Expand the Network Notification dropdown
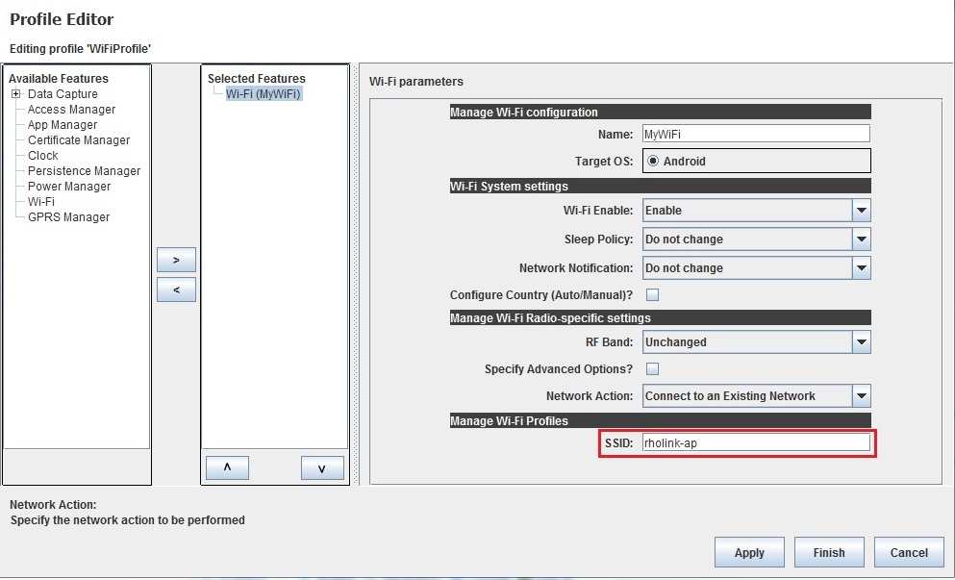Viewport: 955px width, 580px height. [861, 268]
